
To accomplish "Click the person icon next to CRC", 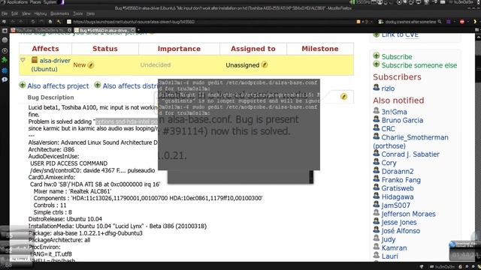I will tap(377, 127).
